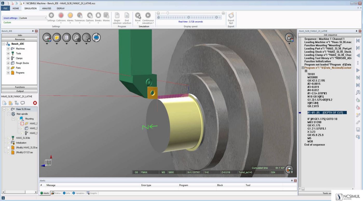Open the Collisions settings icon
Screen dimensions: 363x201
click(61, 16)
